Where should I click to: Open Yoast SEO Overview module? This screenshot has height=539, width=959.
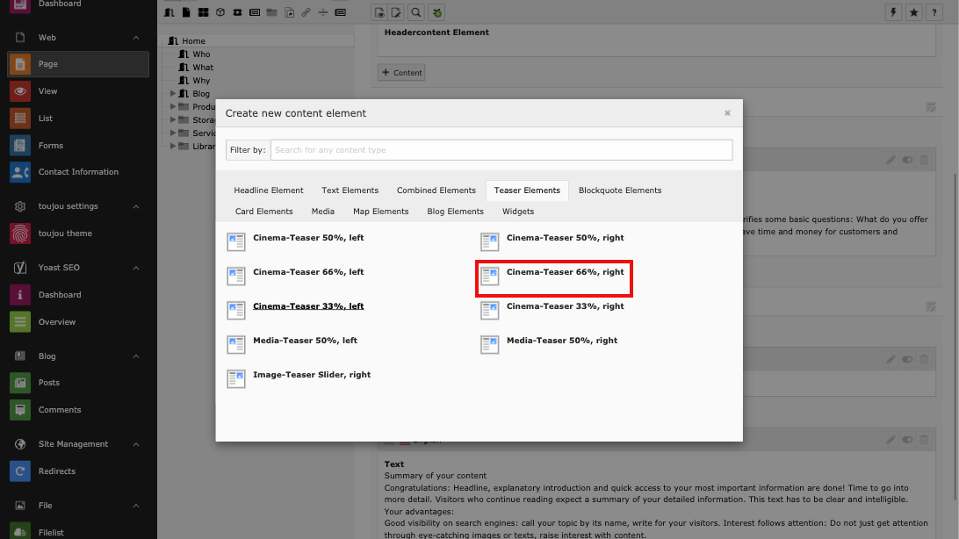56,322
